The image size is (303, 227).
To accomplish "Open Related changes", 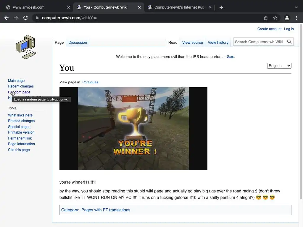I will (x=21, y=121).
